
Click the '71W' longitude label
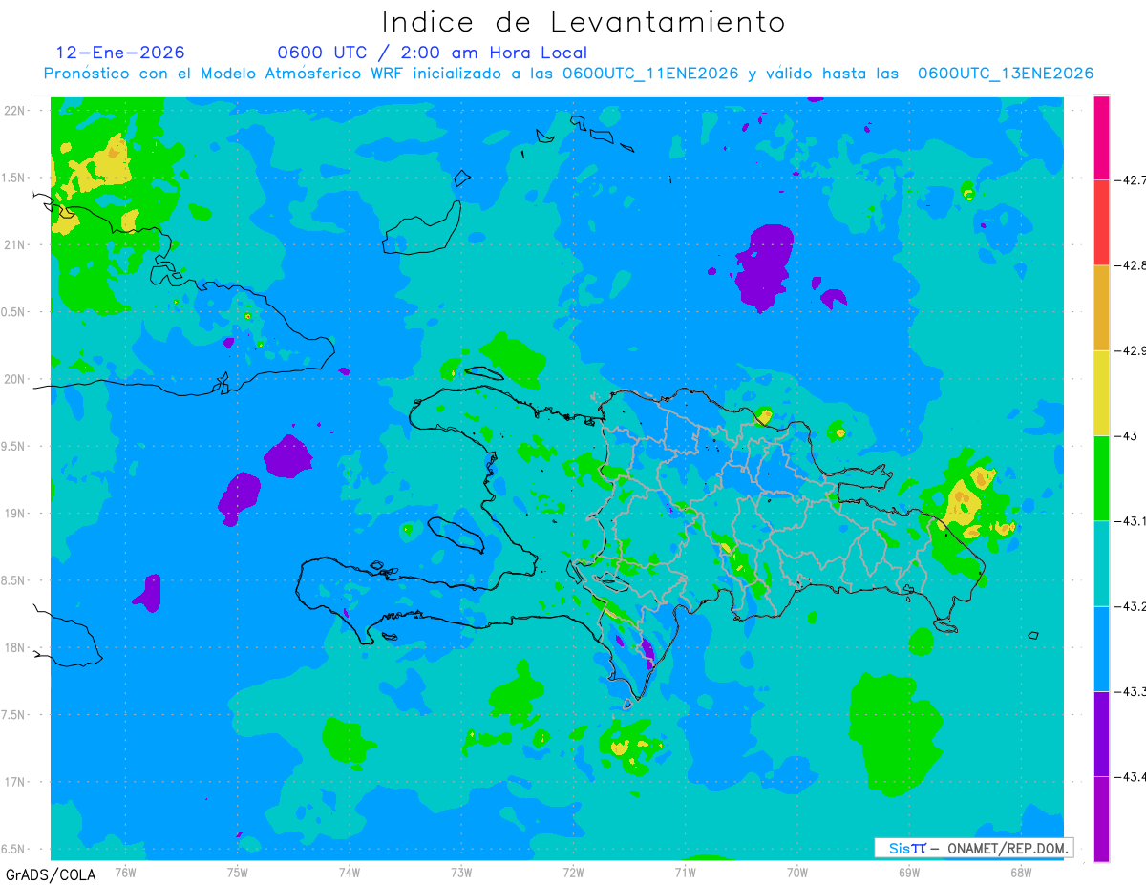tap(685, 873)
